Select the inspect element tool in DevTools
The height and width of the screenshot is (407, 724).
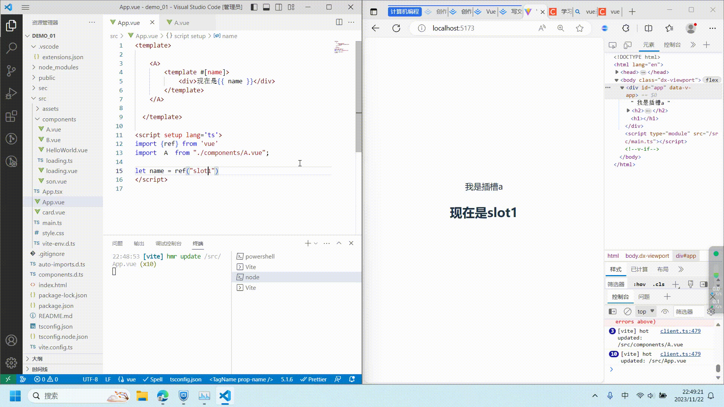612,44
